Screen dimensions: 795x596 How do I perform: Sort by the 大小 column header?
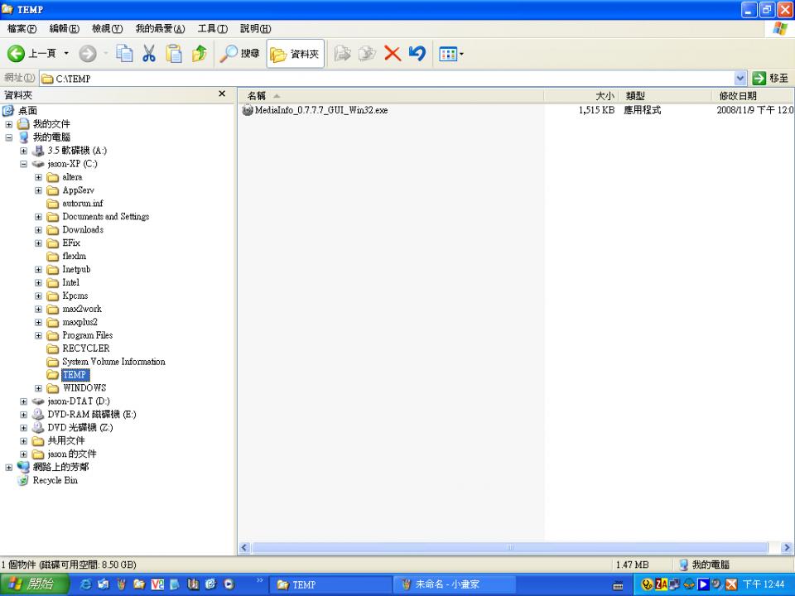(x=581, y=95)
